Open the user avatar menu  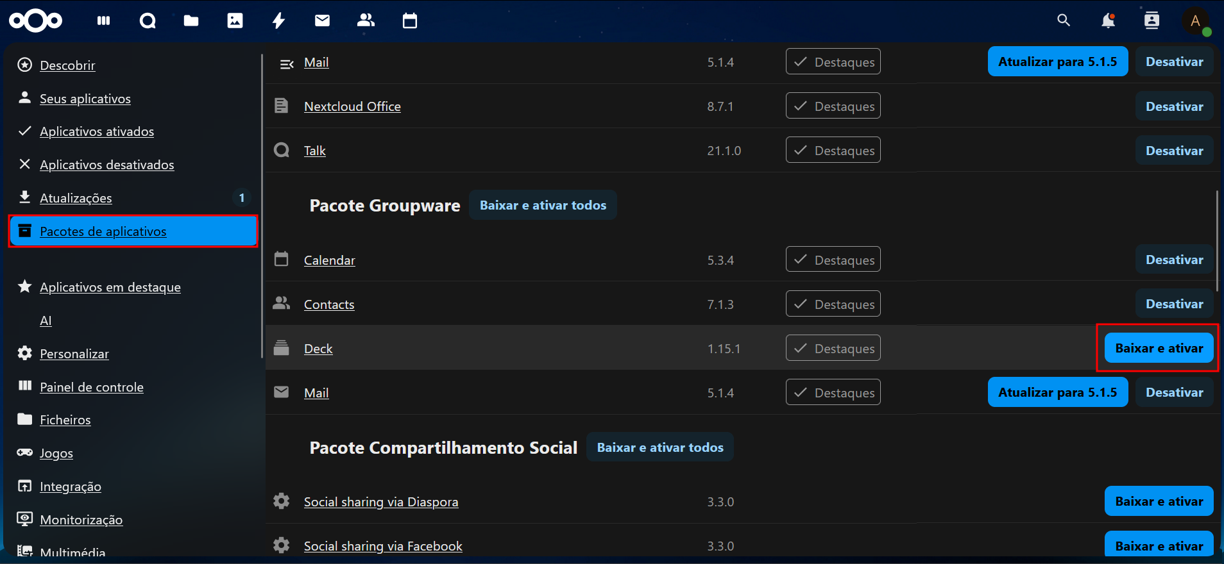pos(1195,21)
